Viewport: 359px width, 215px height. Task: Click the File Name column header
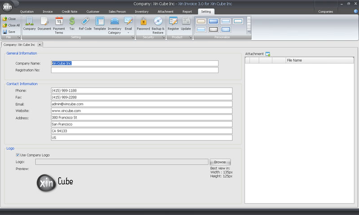(320, 60)
